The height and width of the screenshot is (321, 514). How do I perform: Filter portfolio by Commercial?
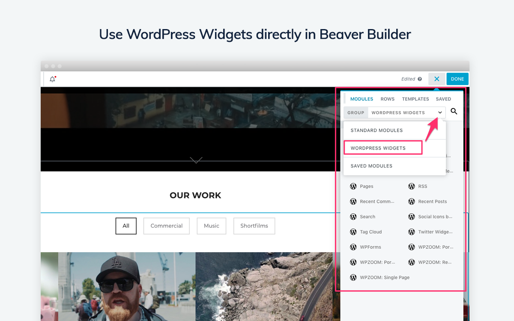click(x=167, y=226)
